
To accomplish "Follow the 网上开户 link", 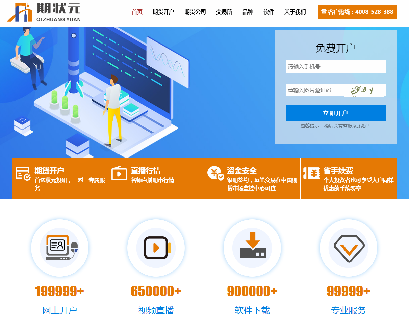I will (60, 311).
